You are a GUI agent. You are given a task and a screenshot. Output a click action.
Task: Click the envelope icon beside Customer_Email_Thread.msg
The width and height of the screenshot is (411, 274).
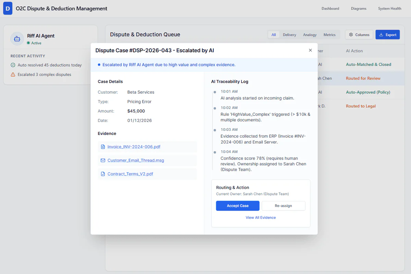click(103, 160)
